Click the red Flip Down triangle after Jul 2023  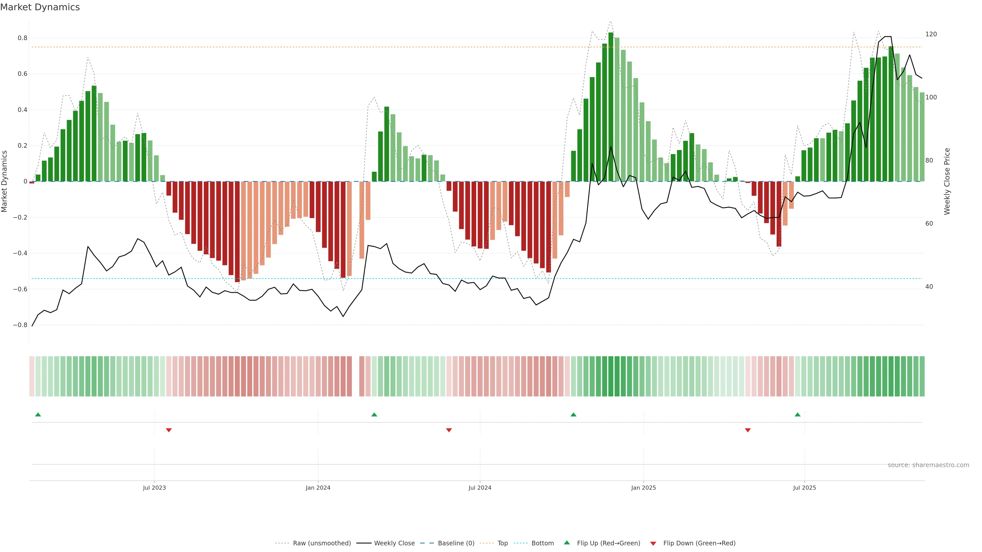coord(169,430)
